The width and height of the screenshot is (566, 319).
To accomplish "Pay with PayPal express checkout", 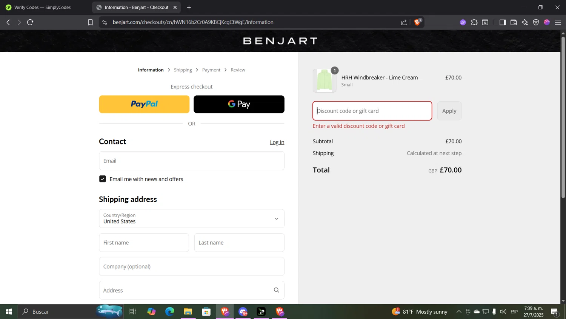I will [144, 104].
